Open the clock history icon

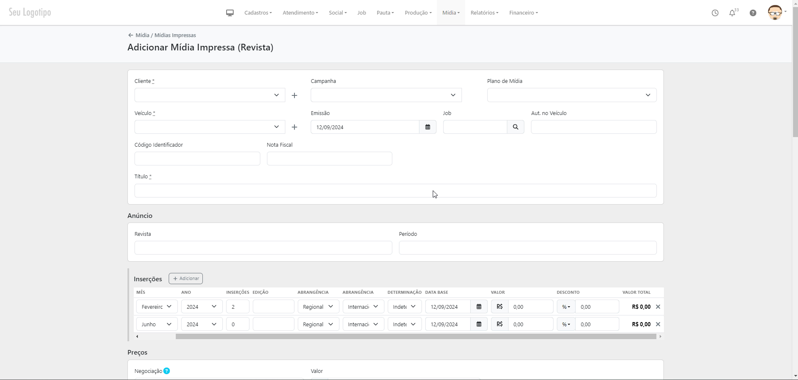715,13
